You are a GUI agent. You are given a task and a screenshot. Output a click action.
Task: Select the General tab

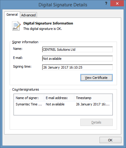12,14
